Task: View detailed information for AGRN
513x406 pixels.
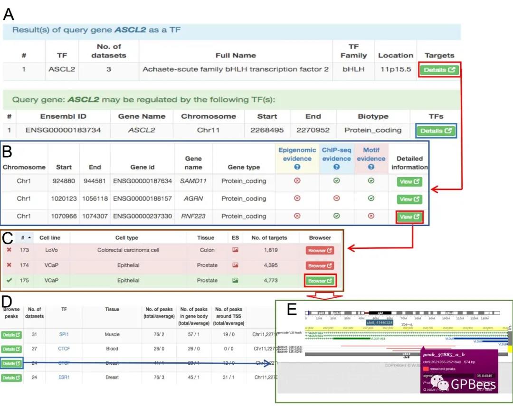Action: click(x=409, y=199)
